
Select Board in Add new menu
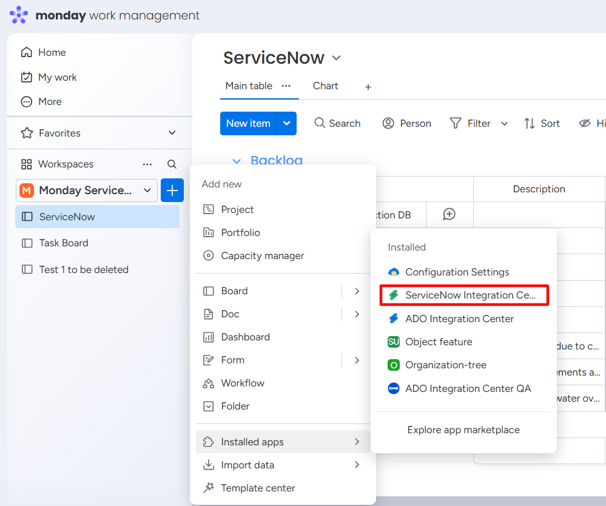point(269,291)
